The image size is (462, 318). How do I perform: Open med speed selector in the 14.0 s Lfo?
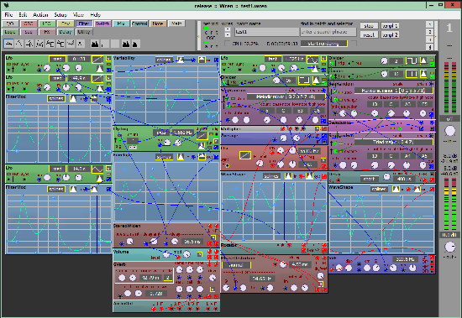coord(57,169)
